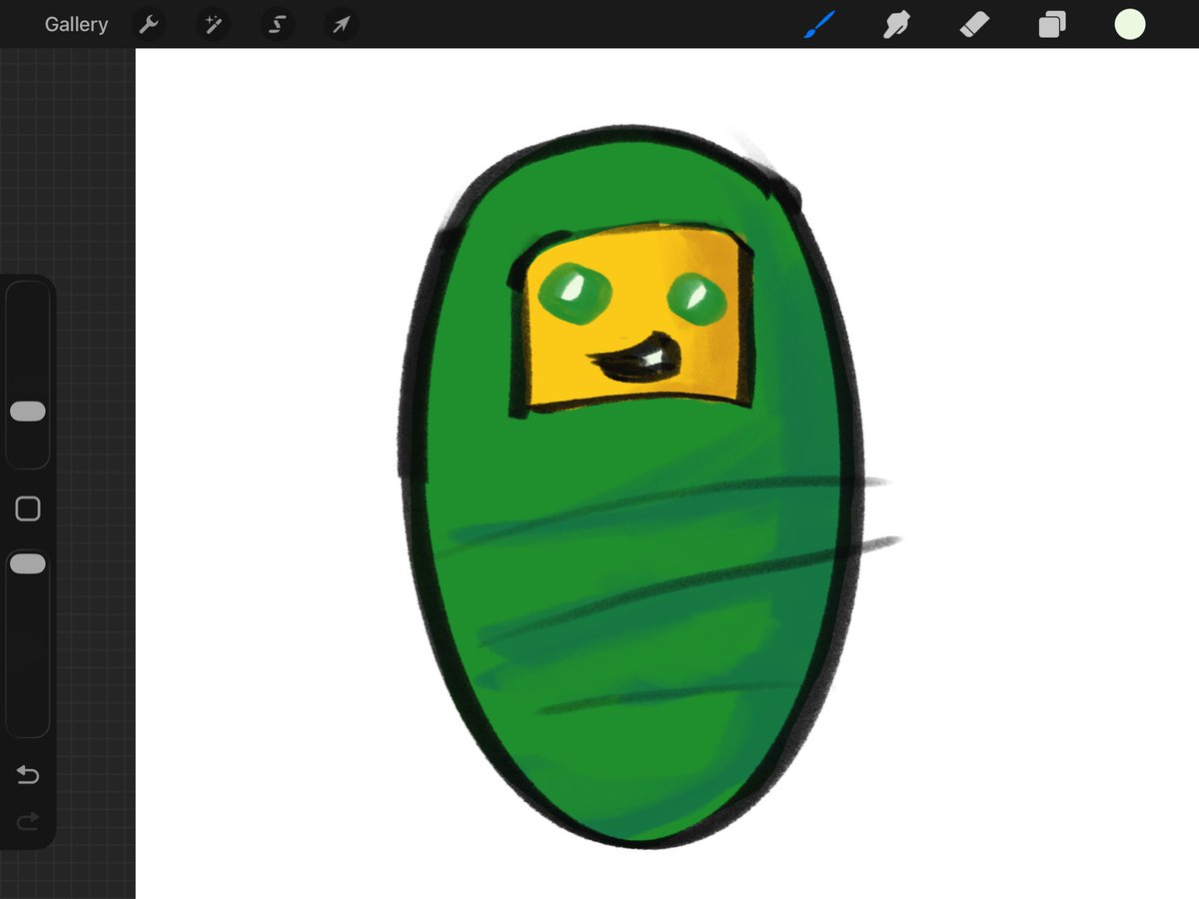Open the Adjustments magic wand menu
Image resolution: width=1199 pixels, height=899 pixels.
(x=213, y=25)
